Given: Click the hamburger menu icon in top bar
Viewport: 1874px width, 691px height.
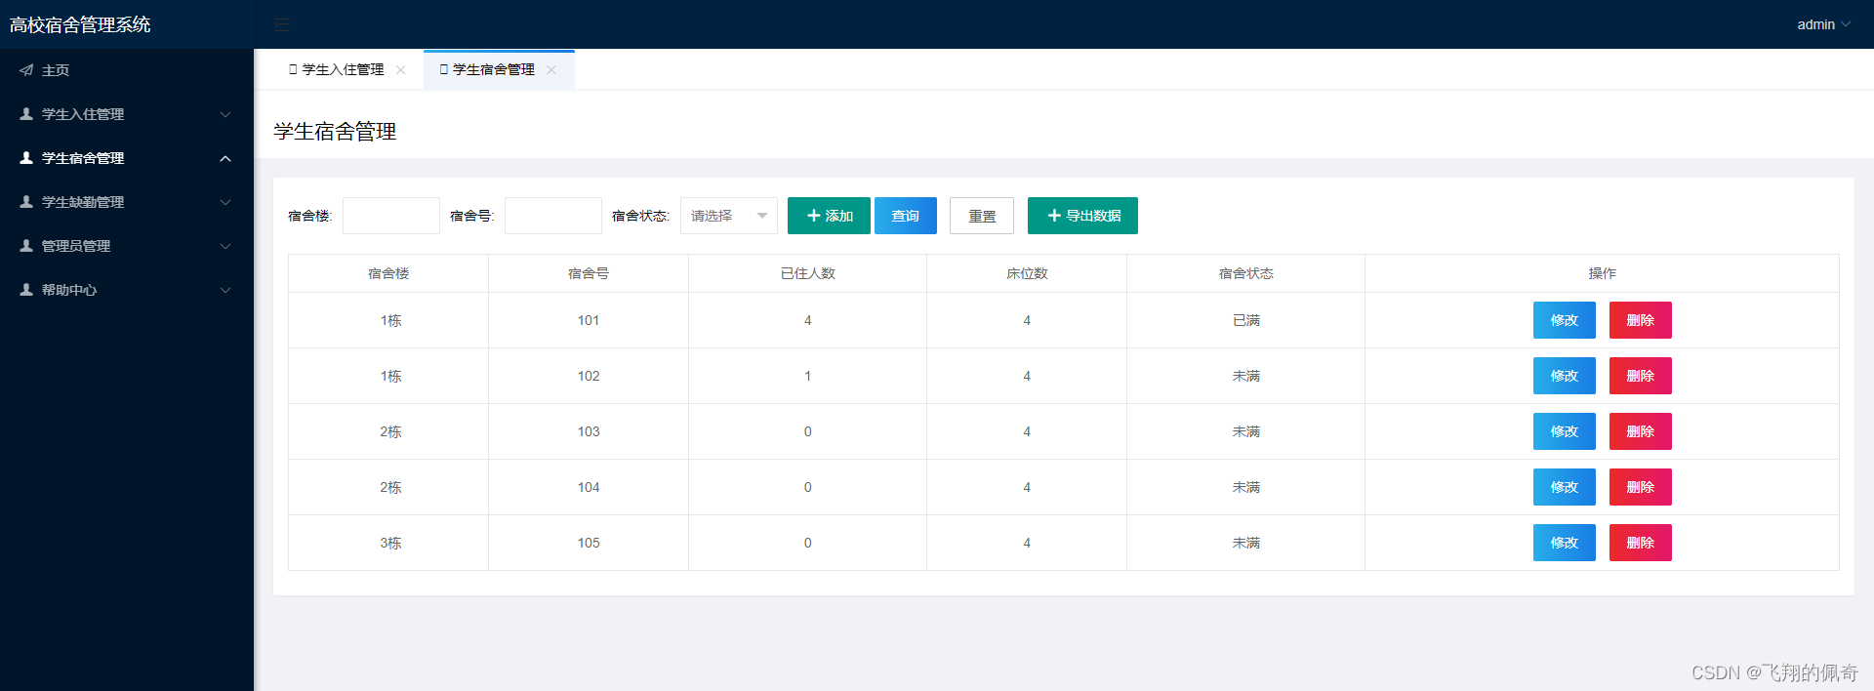Looking at the screenshot, I should coord(282,24).
